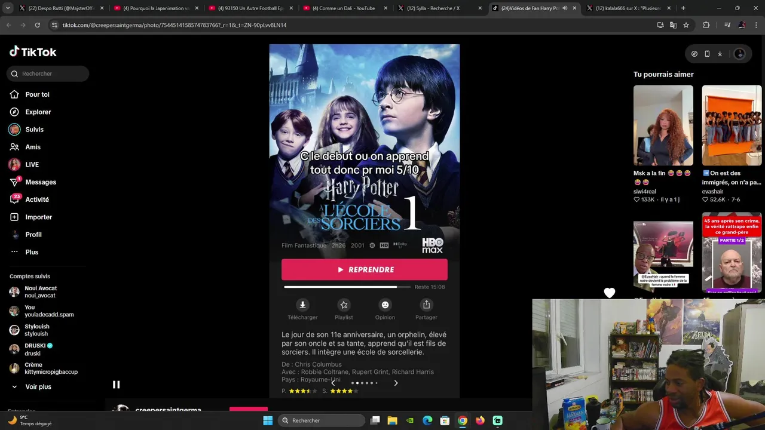Click the slide pagination dots

pyautogui.click(x=365, y=383)
